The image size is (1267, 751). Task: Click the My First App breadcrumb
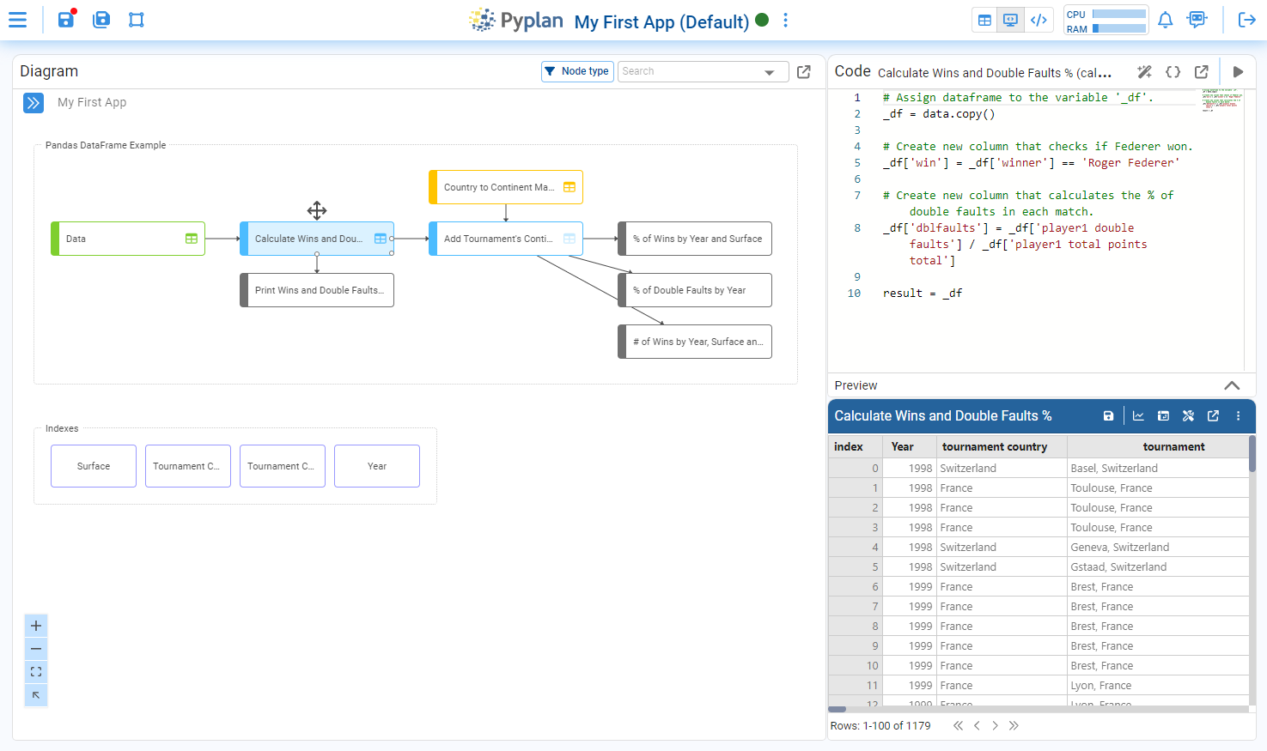(x=92, y=102)
